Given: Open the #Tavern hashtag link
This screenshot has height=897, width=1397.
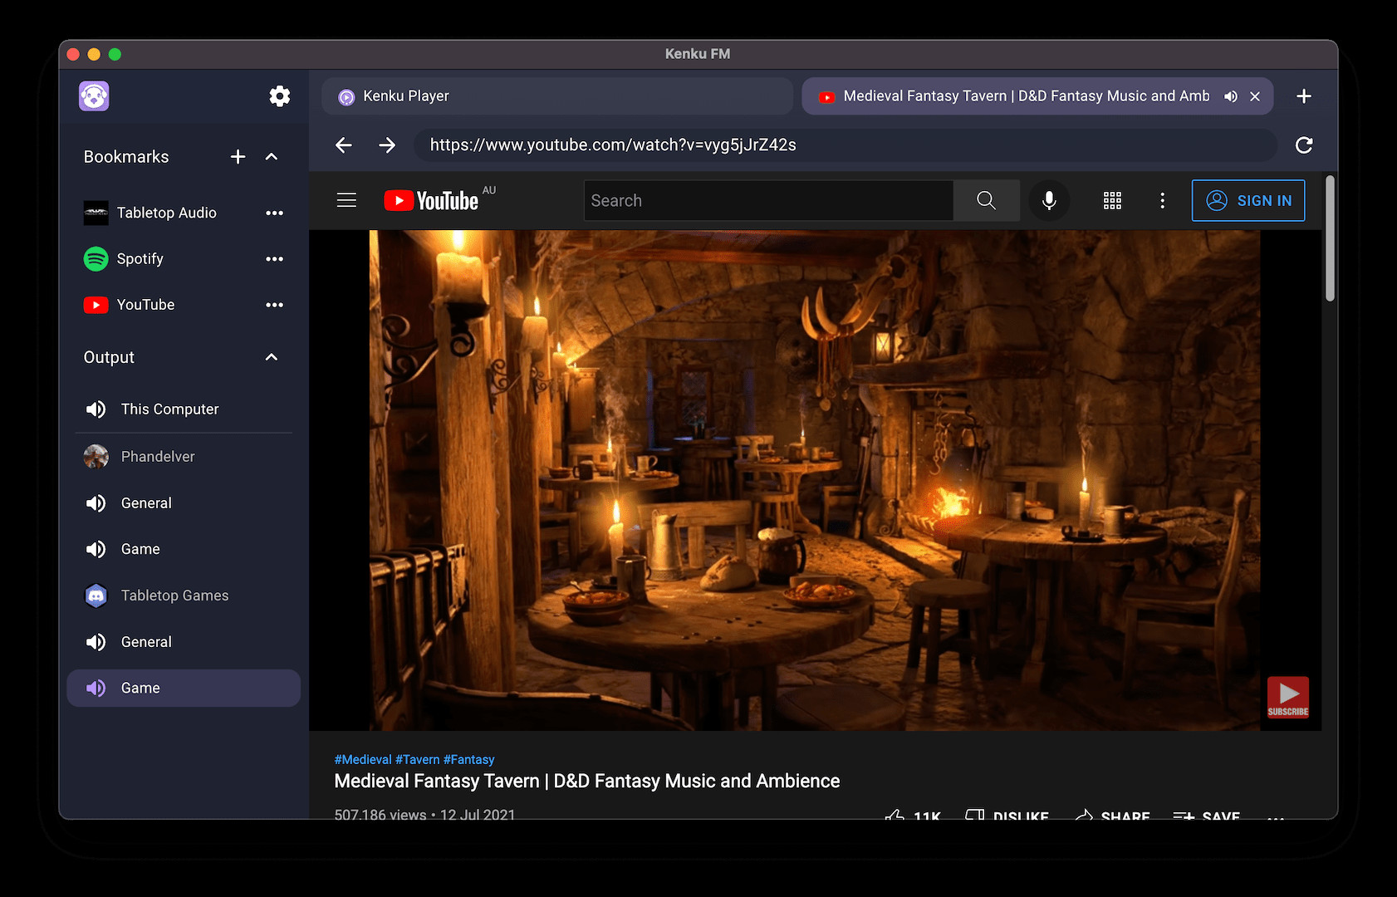Looking at the screenshot, I should tap(417, 759).
